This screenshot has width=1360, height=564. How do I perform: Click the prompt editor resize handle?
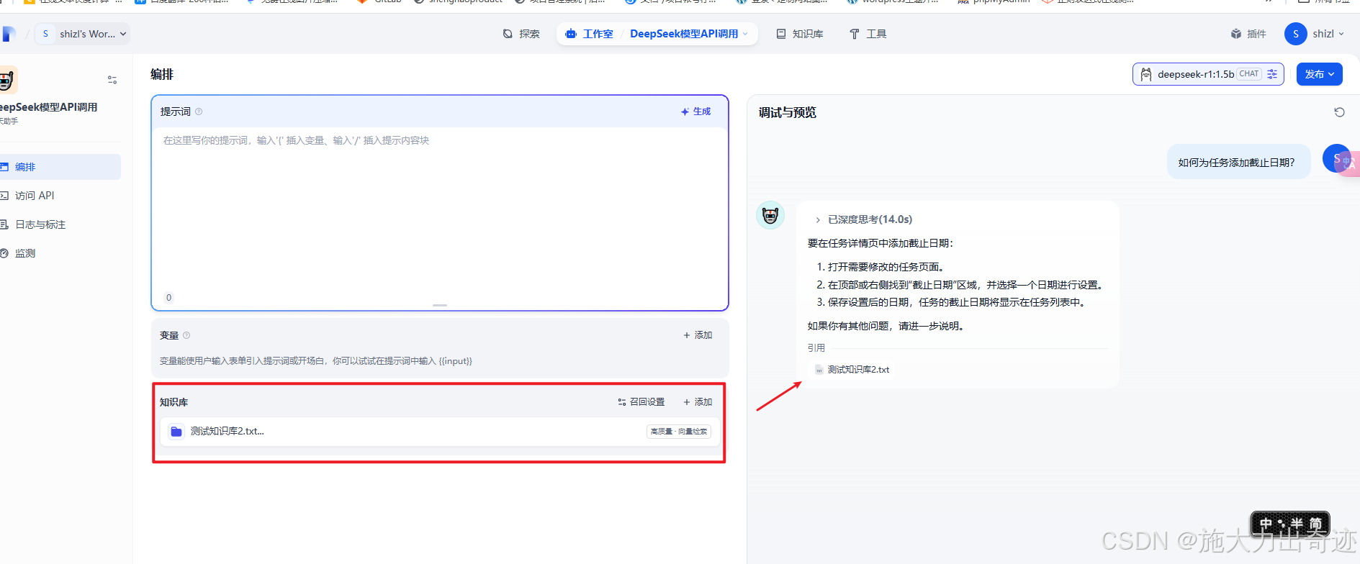coord(440,306)
